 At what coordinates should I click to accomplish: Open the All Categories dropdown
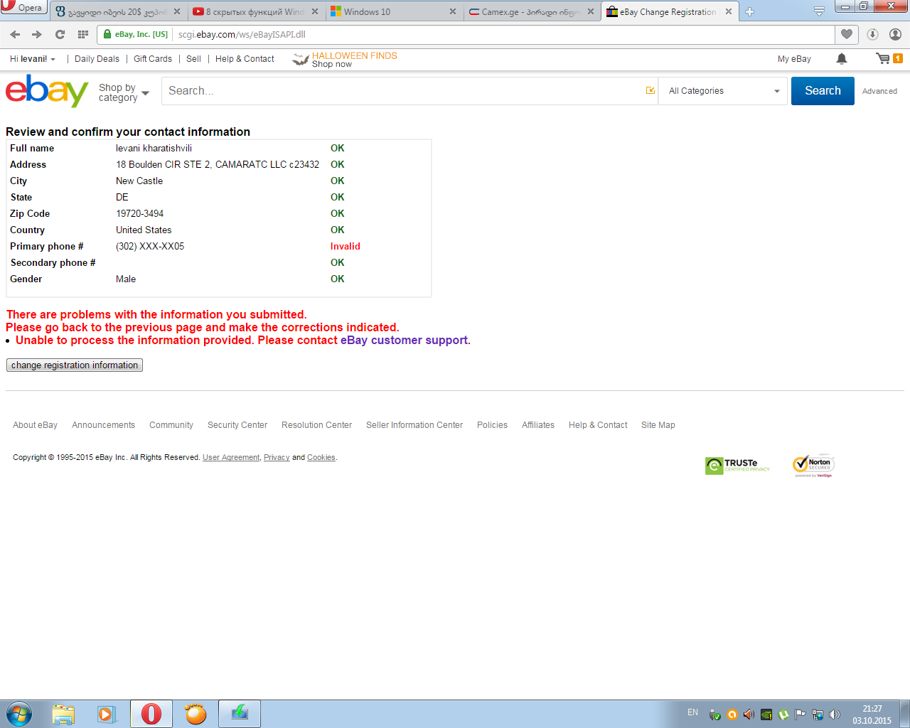coord(723,91)
